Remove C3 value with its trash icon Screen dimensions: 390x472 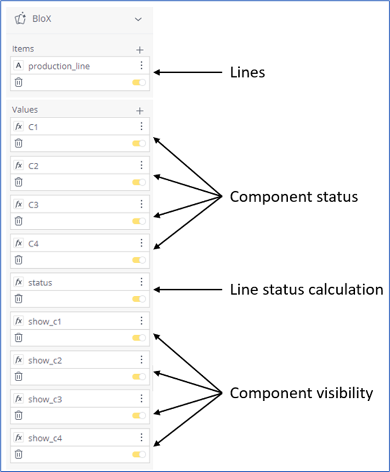click(x=18, y=221)
